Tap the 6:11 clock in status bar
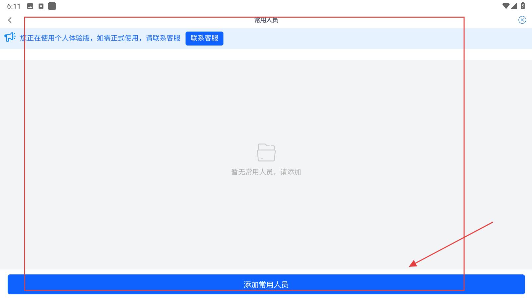 (14, 6)
